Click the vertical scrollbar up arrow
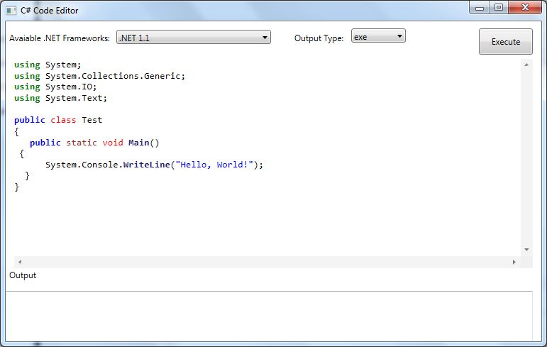The height and width of the screenshot is (347, 547). point(526,65)
